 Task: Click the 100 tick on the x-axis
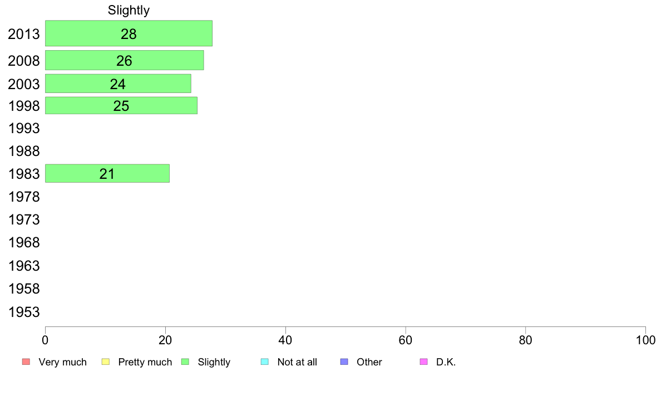[x=645, y=340]
